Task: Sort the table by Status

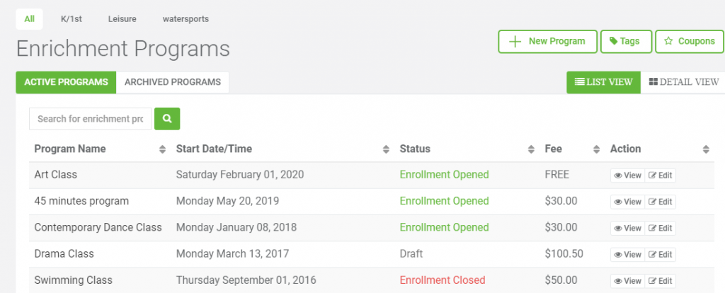Action: [531, 149]
